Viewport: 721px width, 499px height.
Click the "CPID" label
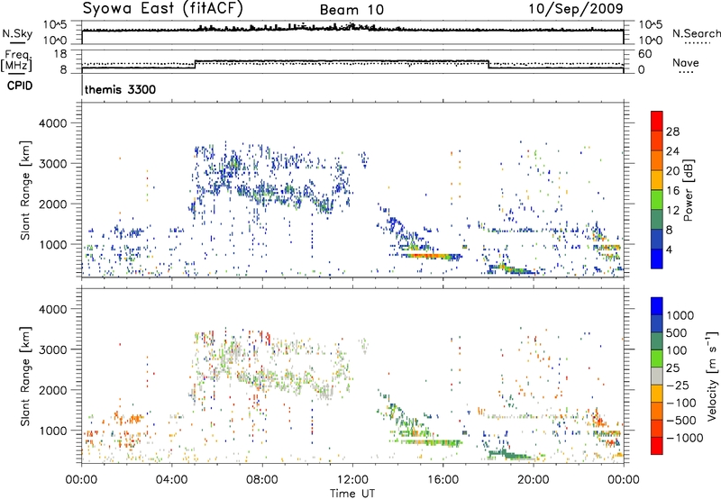pos(20,86)
